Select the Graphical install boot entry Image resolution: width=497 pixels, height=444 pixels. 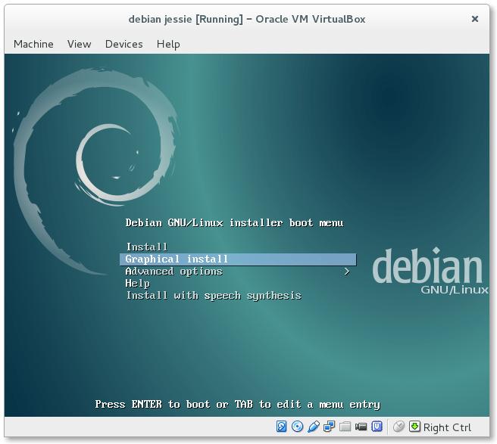tap(238, 259)
